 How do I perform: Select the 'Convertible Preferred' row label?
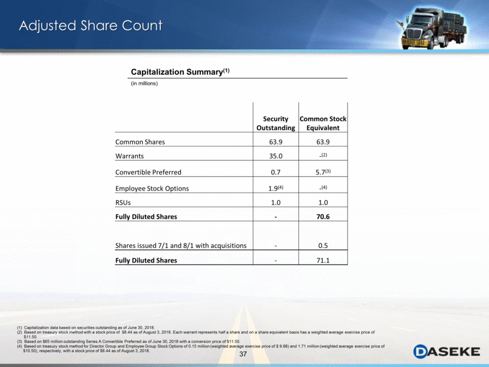coord(148,172)
